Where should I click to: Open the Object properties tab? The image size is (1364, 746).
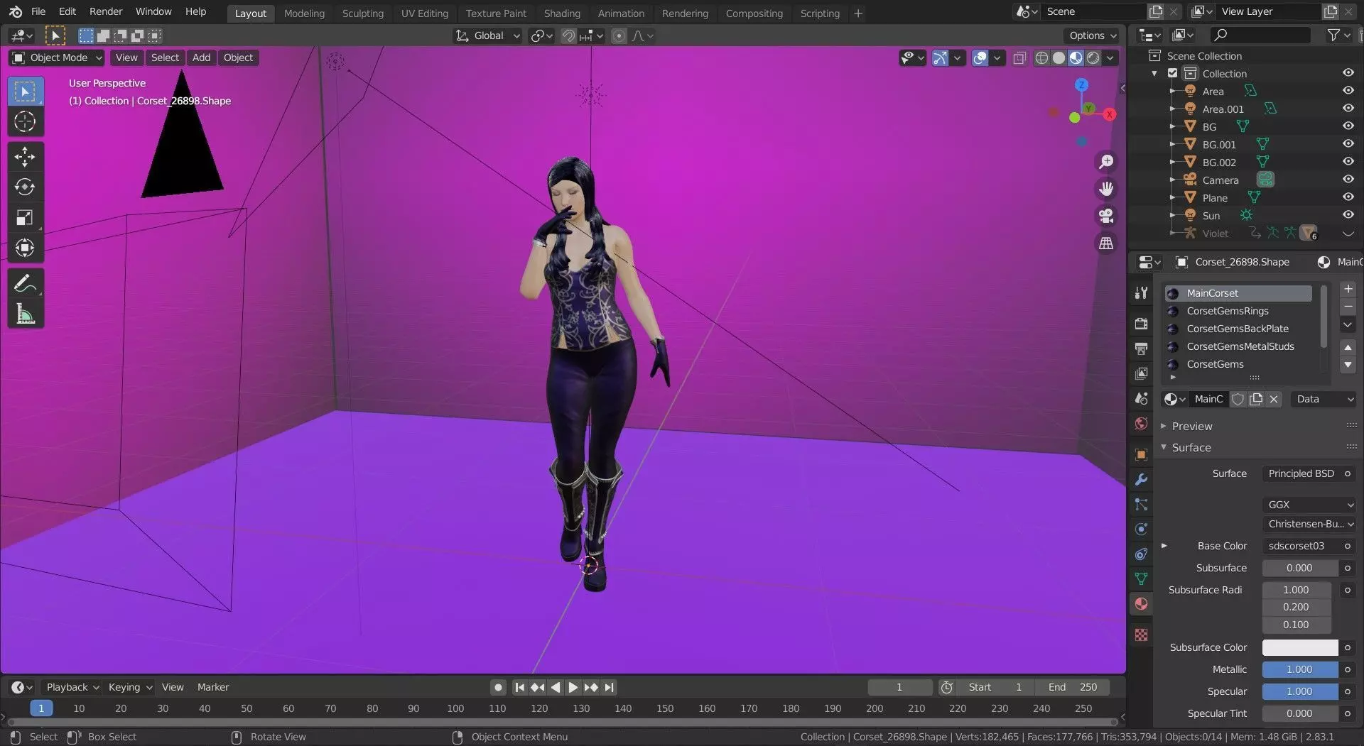(x=1141, y=455)
